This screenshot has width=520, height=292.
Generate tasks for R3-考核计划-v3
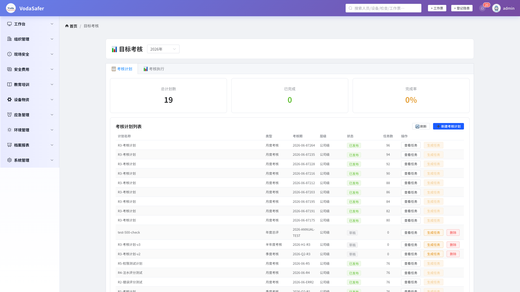point(434,245)
